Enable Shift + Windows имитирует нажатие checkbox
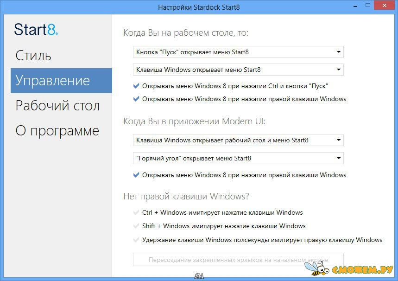398x281 pixels. [x=136, y=226]
